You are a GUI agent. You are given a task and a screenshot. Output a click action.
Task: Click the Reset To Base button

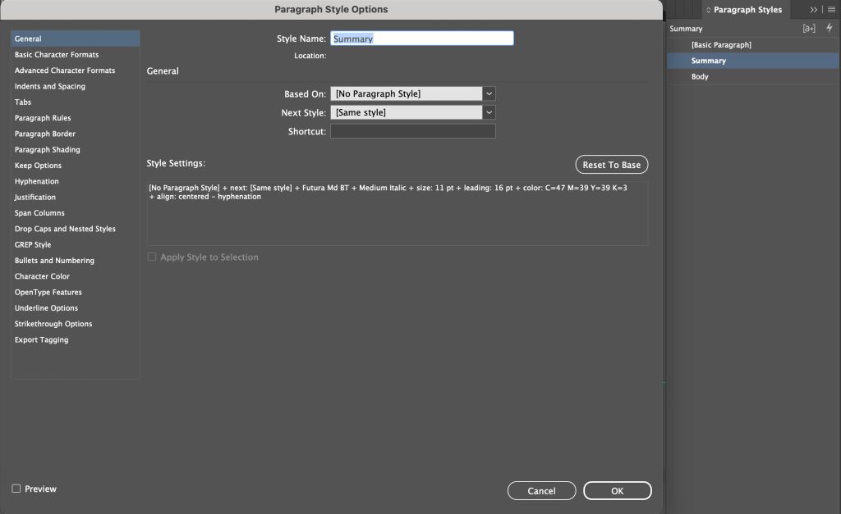[611, 165]
